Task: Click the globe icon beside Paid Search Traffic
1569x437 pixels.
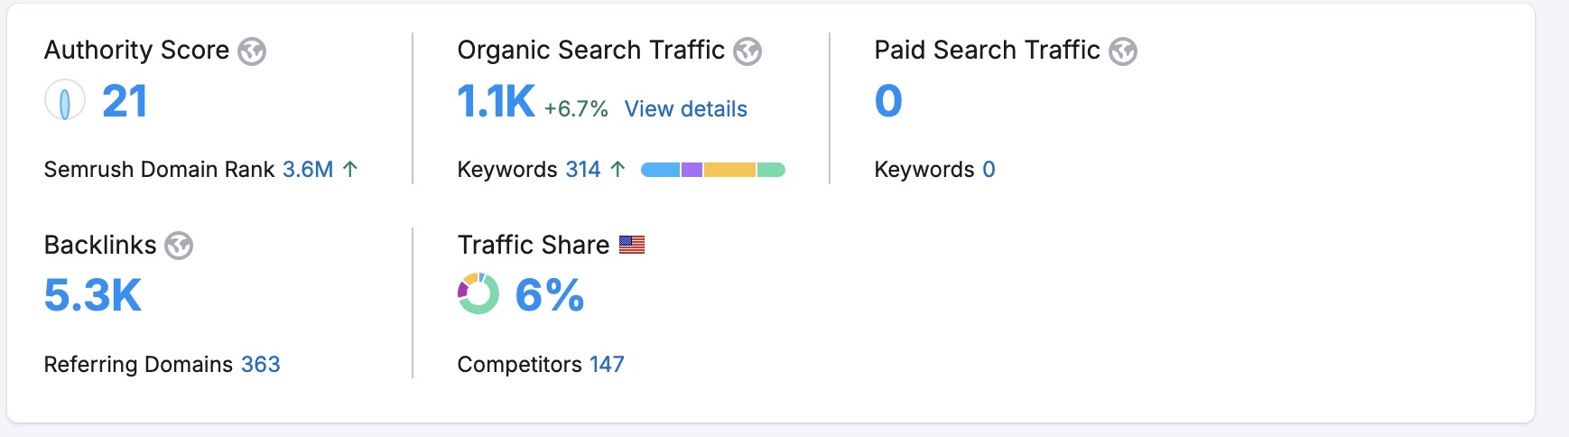Action: point(1123,51)
